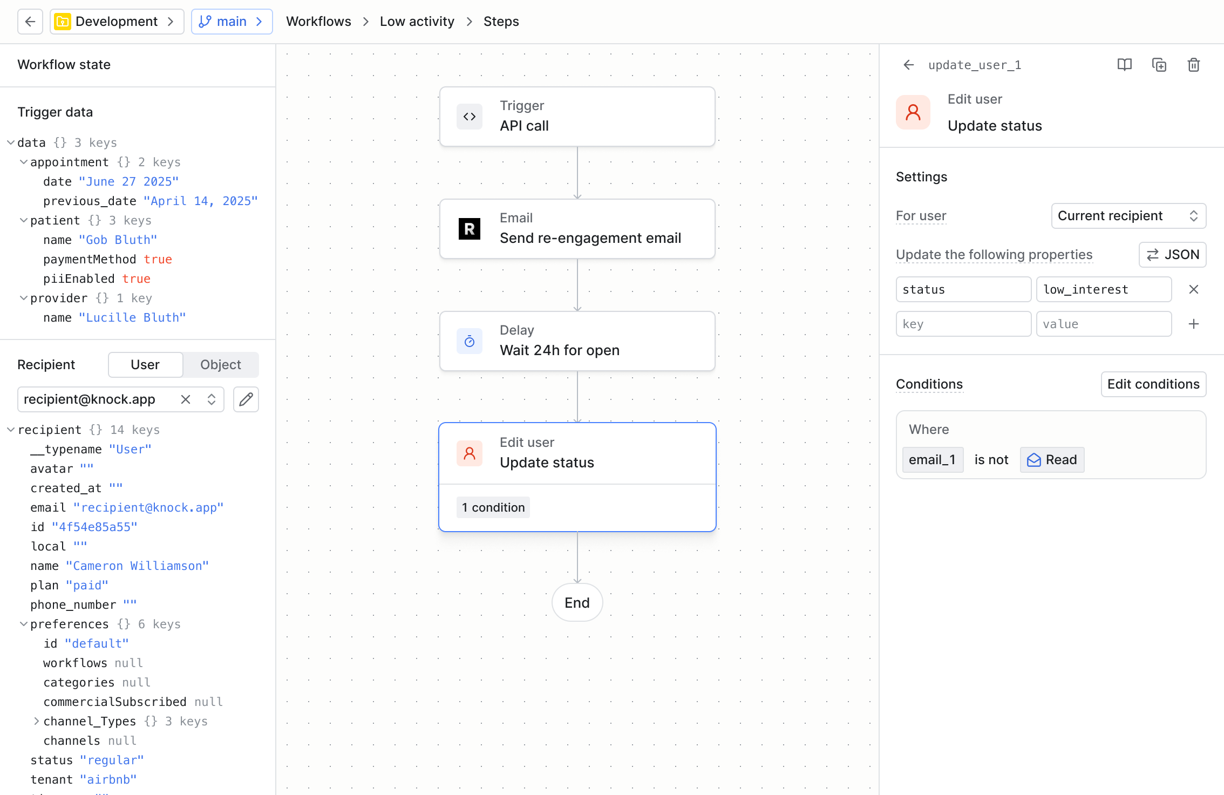Collapse the appointment tree node
Viewport: 1224px width, 795px height.
click(x=24, y=162)
